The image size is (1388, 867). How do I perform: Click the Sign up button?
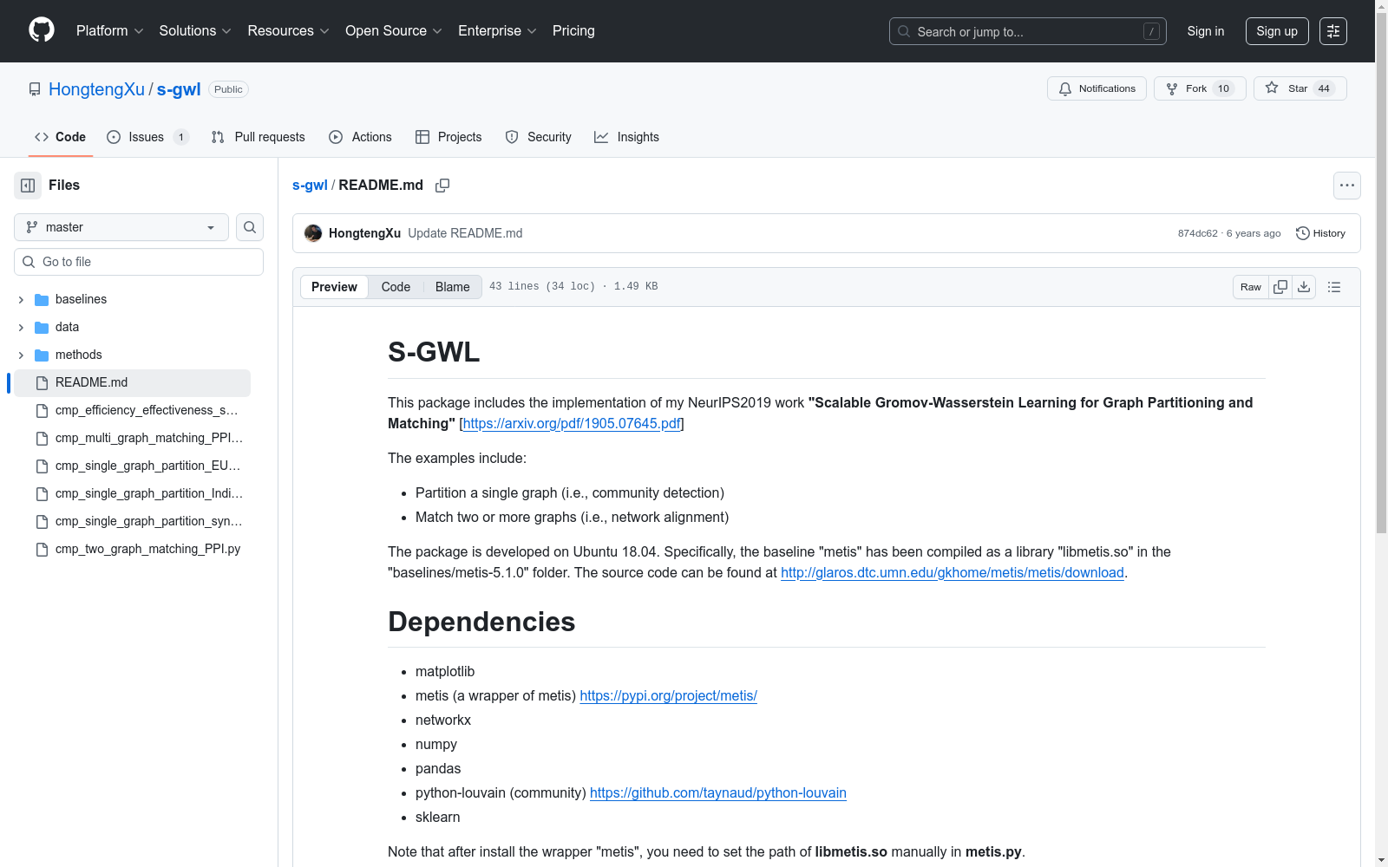click(1277, 31)
